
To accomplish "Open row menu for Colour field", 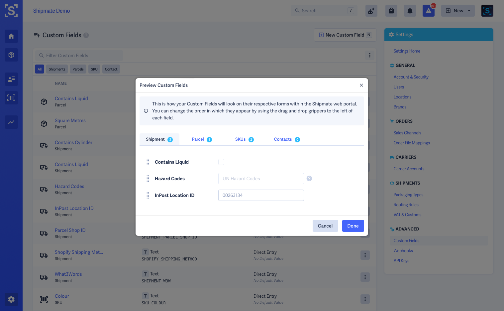I will (365, 299).
